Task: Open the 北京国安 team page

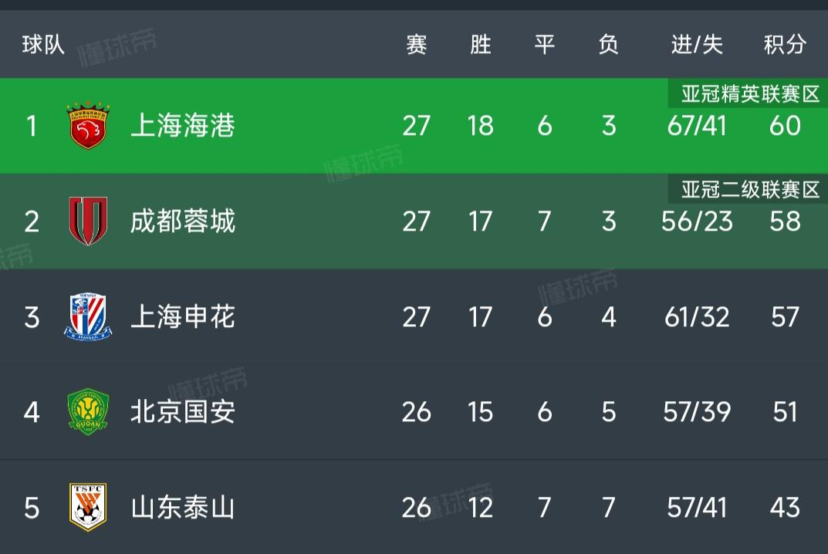Action: [183, 411]
